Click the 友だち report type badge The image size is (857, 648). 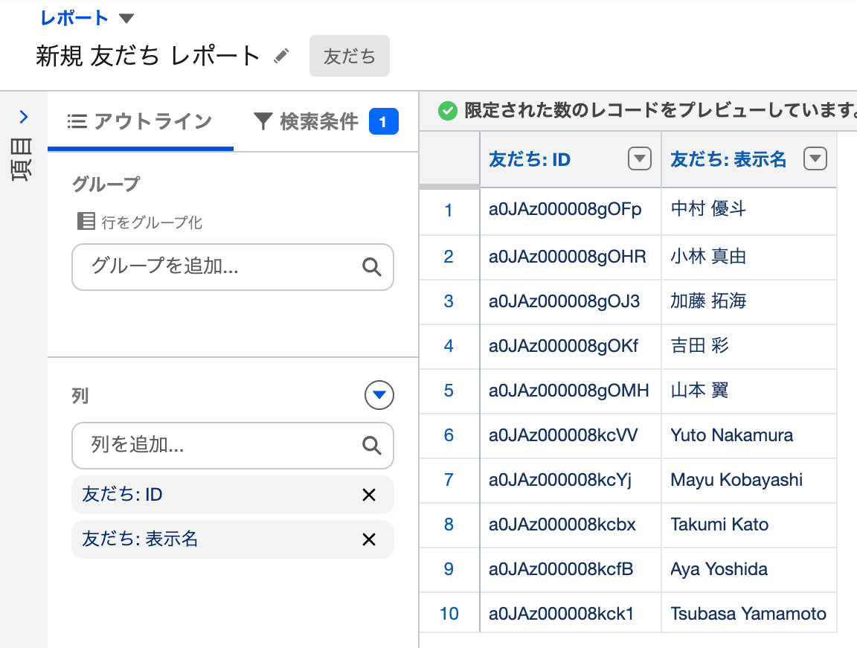(349, 56)
